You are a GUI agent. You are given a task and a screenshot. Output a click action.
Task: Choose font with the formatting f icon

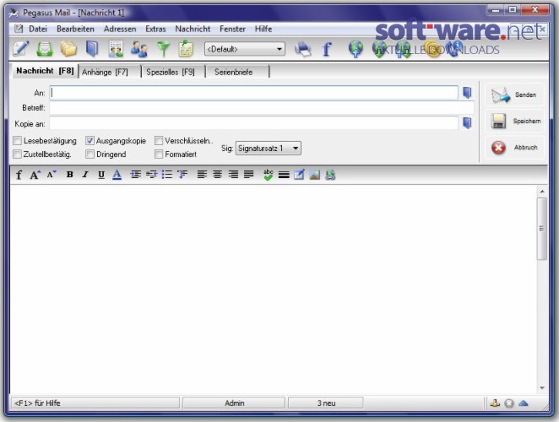19,175
